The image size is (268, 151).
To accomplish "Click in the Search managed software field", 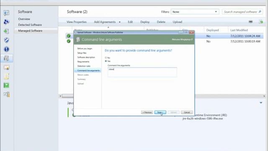I will [x=240, y=12].
